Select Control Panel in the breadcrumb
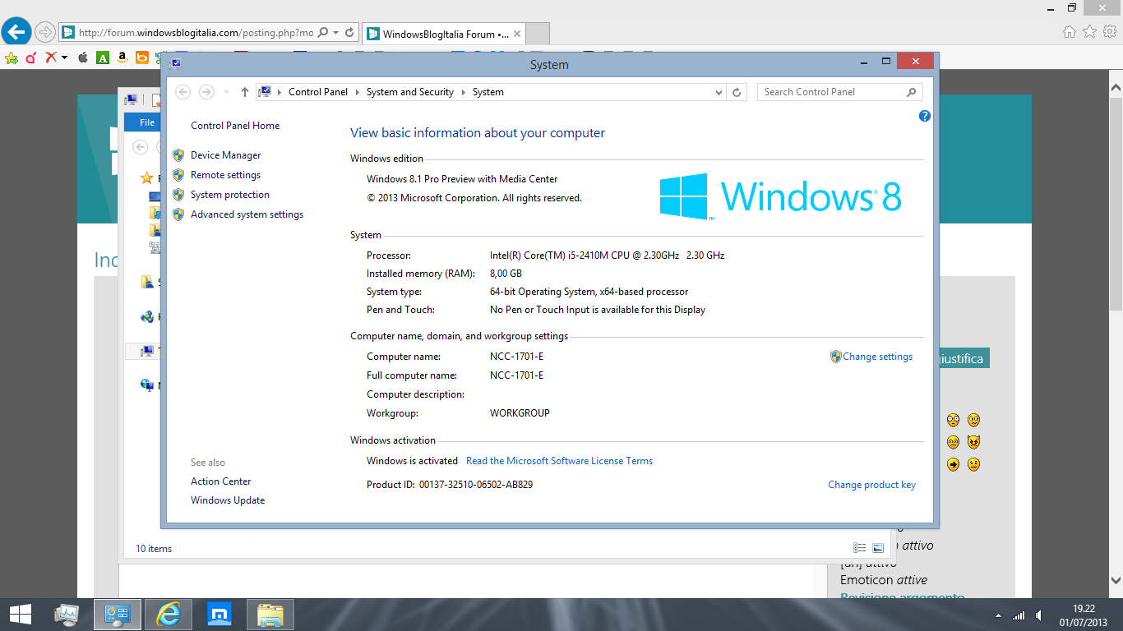 tap(318, 92)
